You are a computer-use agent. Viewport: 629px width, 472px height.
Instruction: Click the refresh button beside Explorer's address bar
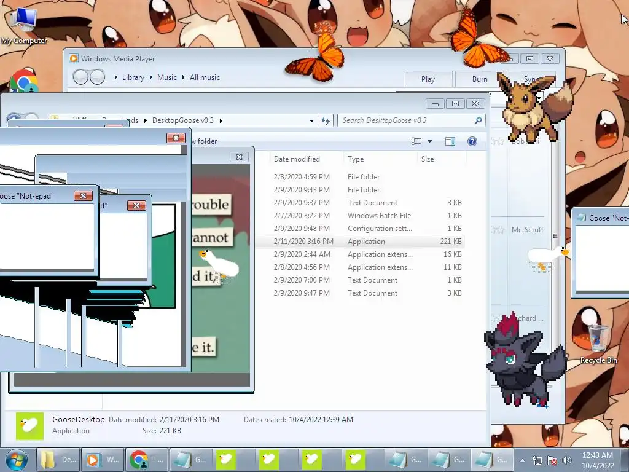[x=326, y=120]
